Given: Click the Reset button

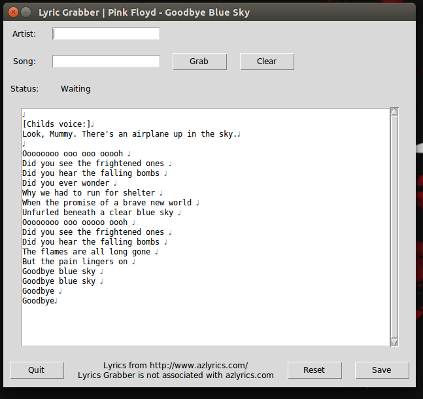Looking at the screenshot, I should (x=315, y=370).
